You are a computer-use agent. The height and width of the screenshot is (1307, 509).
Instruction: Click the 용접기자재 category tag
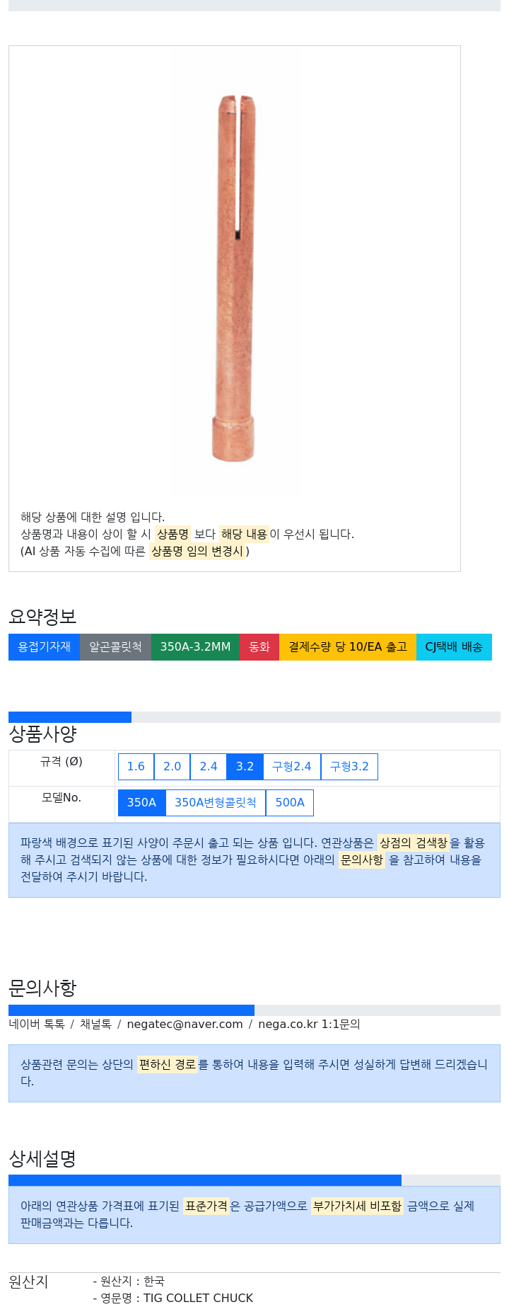point(44,647)
